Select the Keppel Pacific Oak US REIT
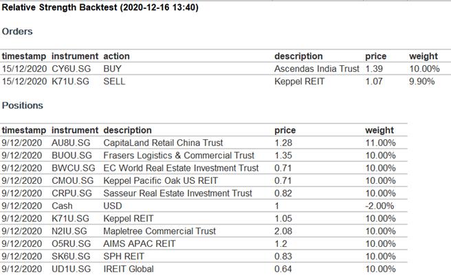451x277 pixels. tap(159, 180)
